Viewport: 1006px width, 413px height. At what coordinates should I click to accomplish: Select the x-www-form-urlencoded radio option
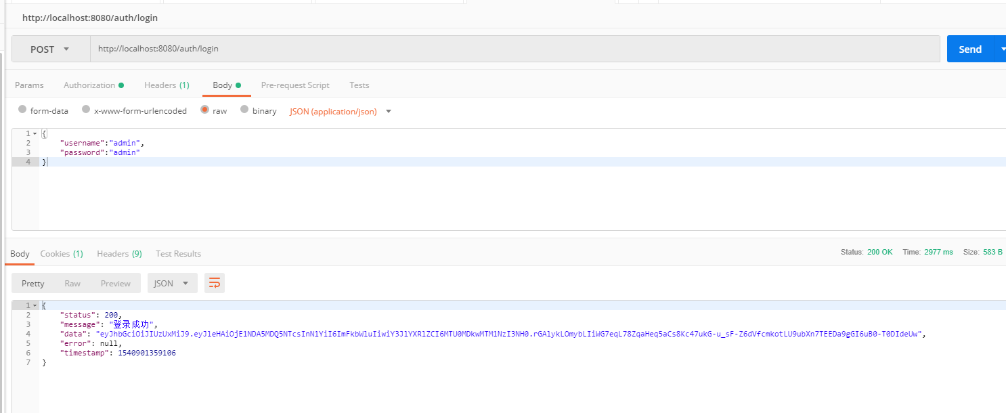86,110
